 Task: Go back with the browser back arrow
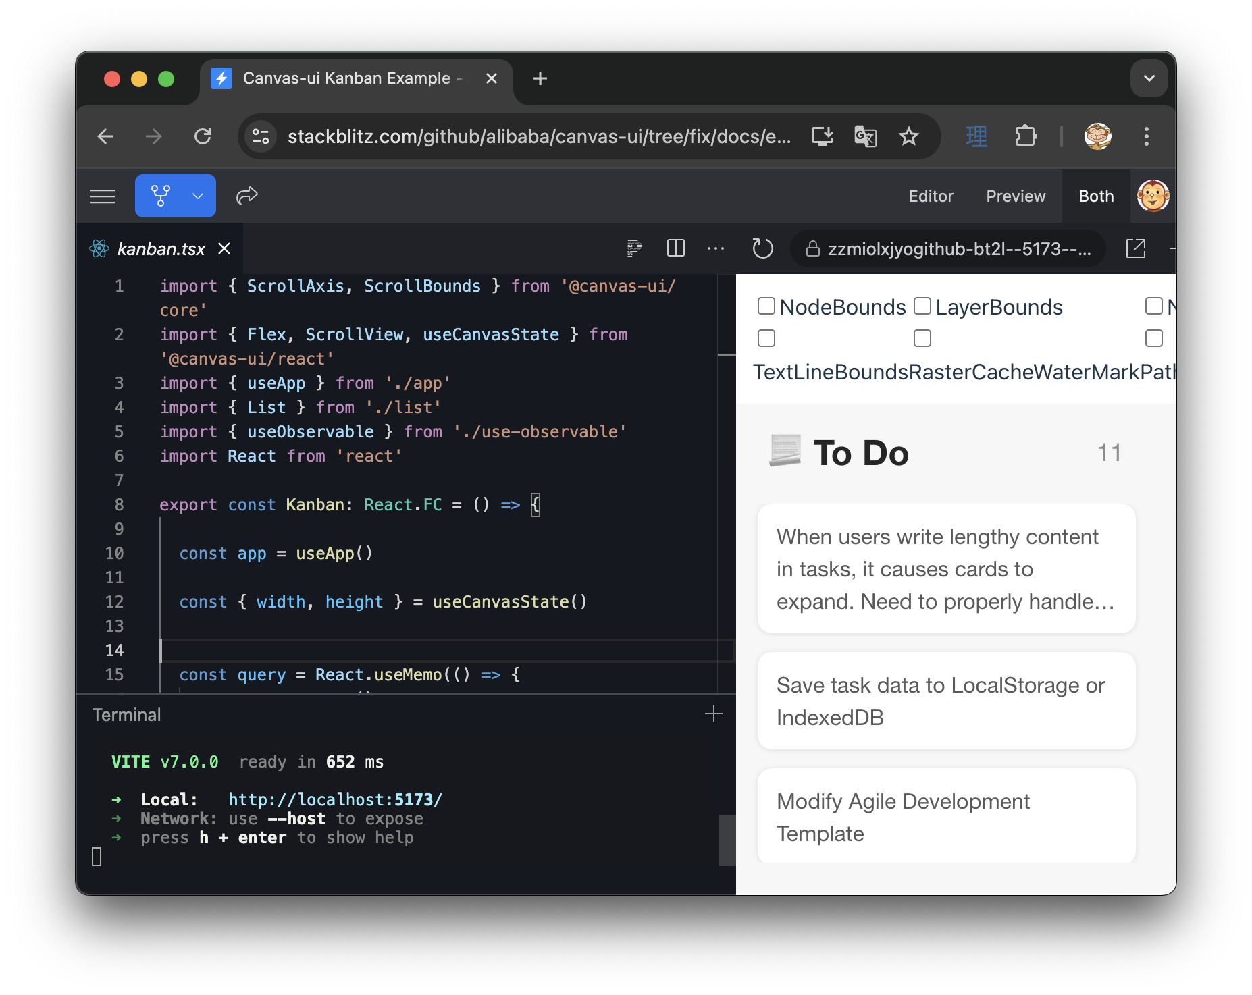click(x=106, y=137)
